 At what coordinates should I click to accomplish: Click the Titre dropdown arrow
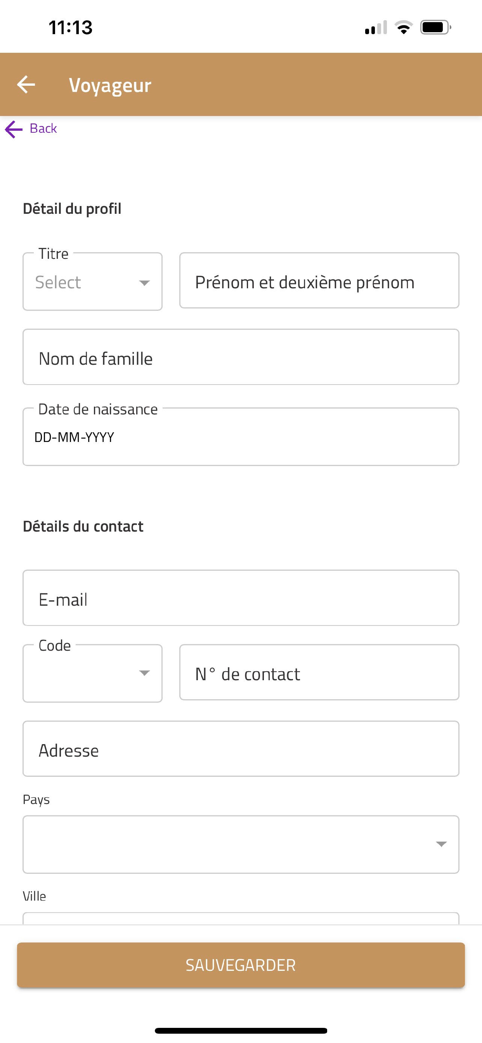coord(145,282)
